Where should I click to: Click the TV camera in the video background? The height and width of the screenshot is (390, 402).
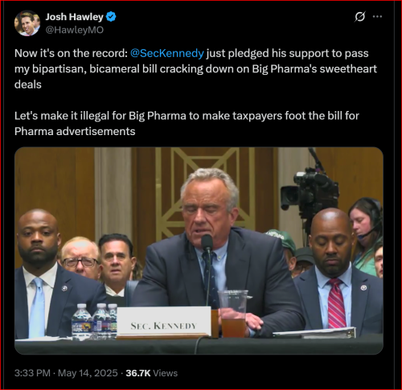pyautogui.click(x=310, y=191)
